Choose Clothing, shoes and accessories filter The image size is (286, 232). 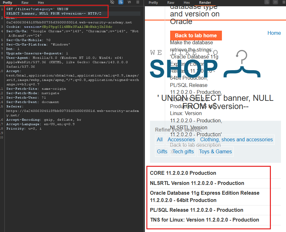(236, 140)
